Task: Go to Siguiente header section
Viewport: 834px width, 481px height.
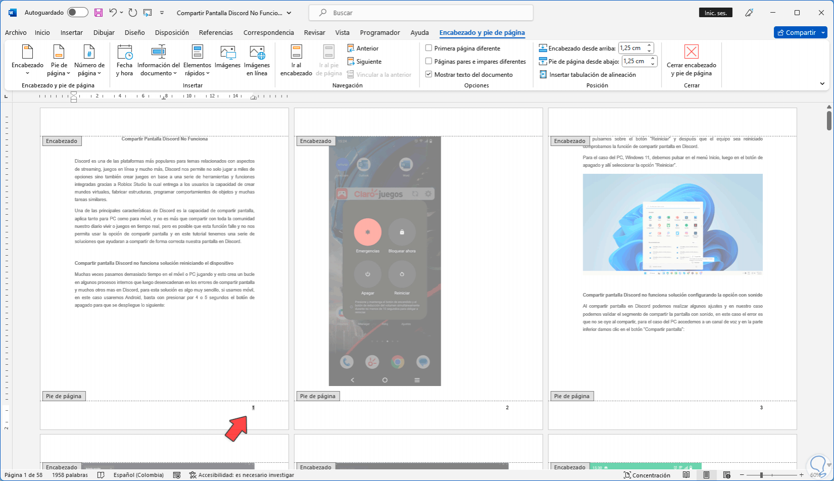Action: [x=364, y=62]
